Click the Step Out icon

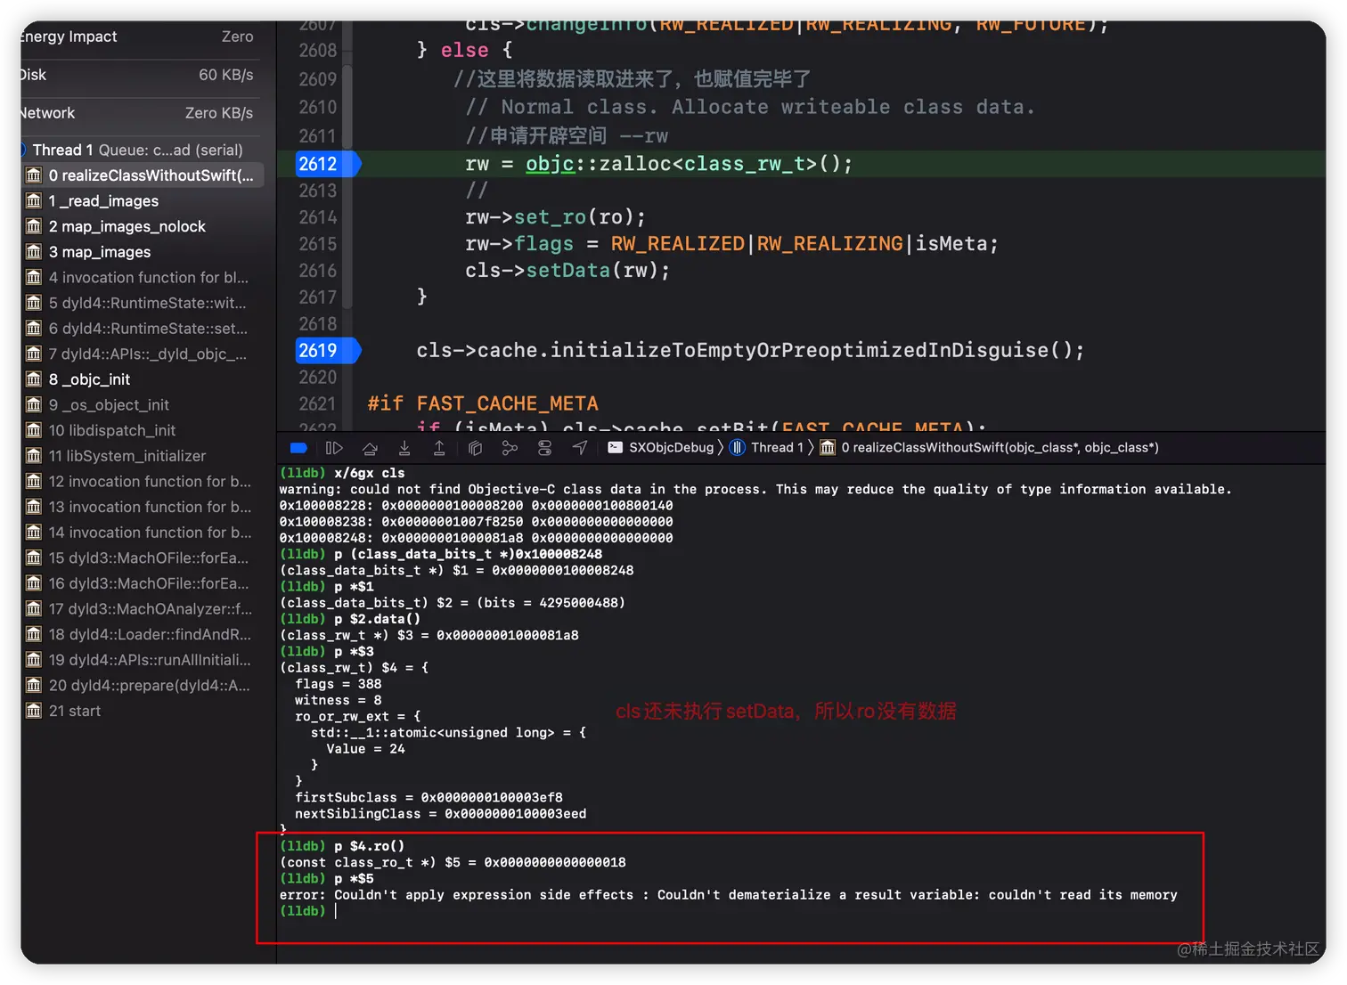[439, 448]
